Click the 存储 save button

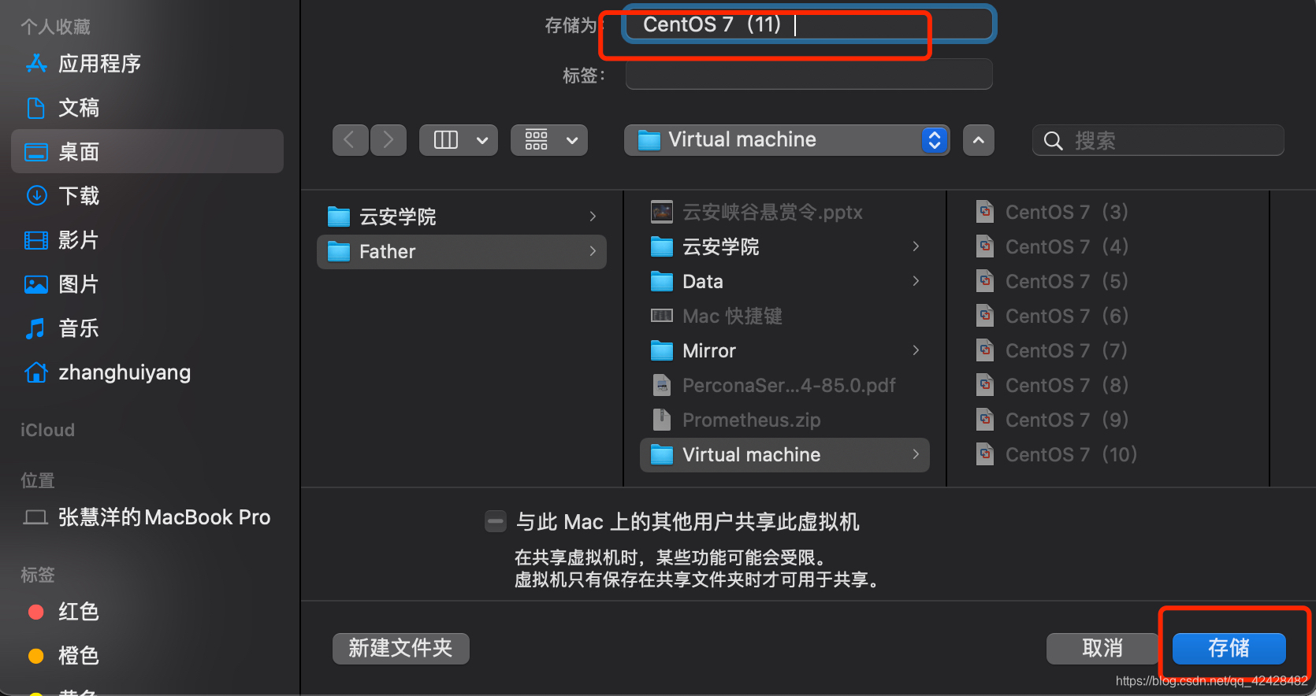point(1229,649)
